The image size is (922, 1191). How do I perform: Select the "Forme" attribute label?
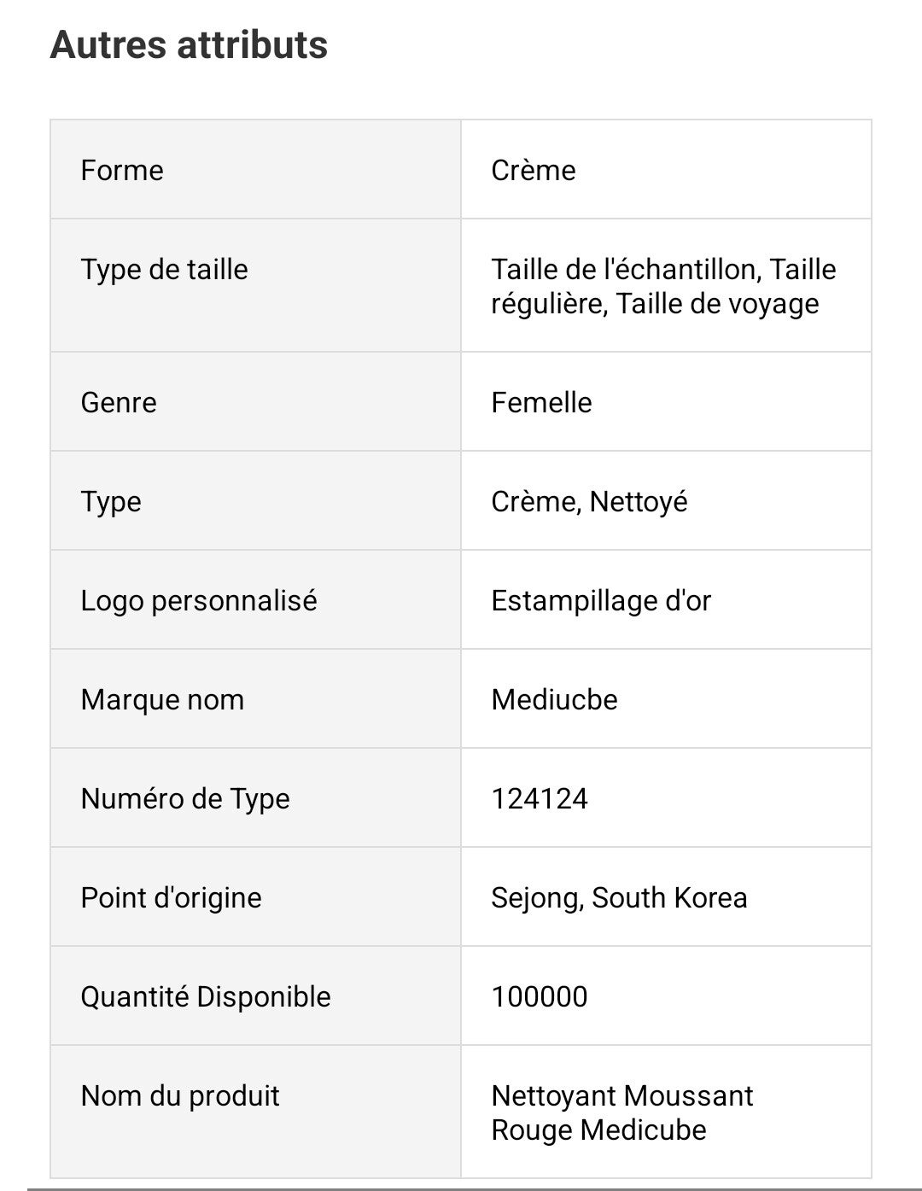pos(122,171)
